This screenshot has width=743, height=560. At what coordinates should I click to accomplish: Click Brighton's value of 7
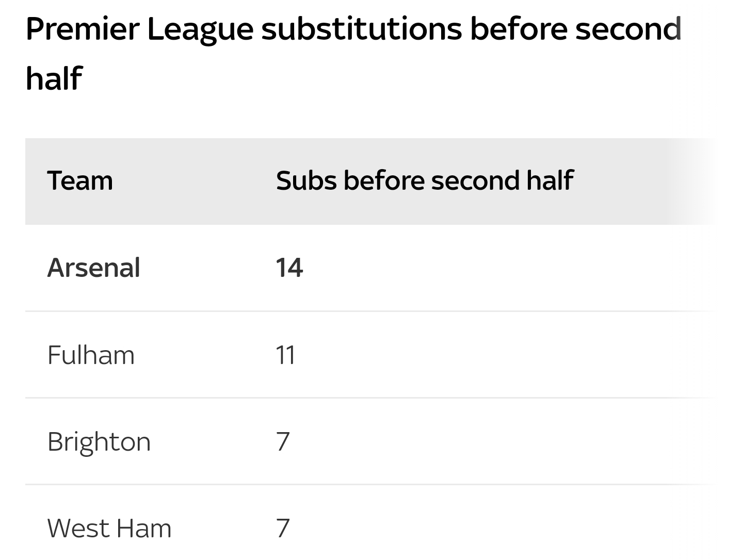click(283, 442)
